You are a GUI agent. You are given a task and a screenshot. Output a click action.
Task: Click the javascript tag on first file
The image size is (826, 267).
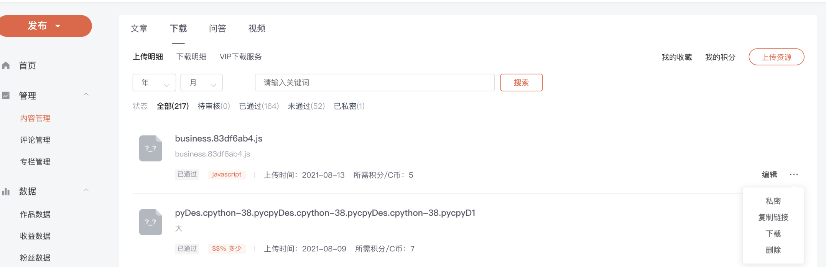(227, 174)
